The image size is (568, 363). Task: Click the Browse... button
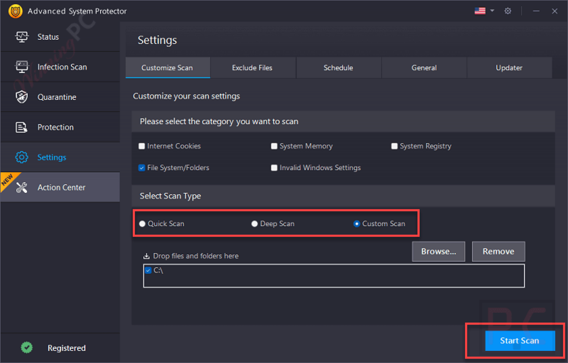[x=438, y=251]
